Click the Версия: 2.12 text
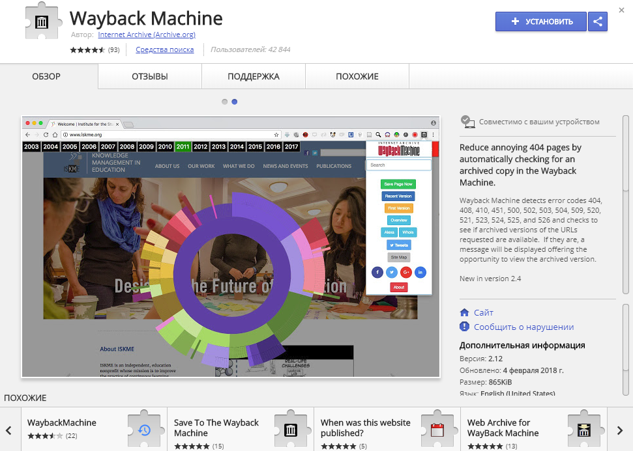 pyautogui.click(x=481, y=359)
